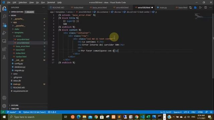
Task: Open Windows action center notifications
Action: pos(210,117)
